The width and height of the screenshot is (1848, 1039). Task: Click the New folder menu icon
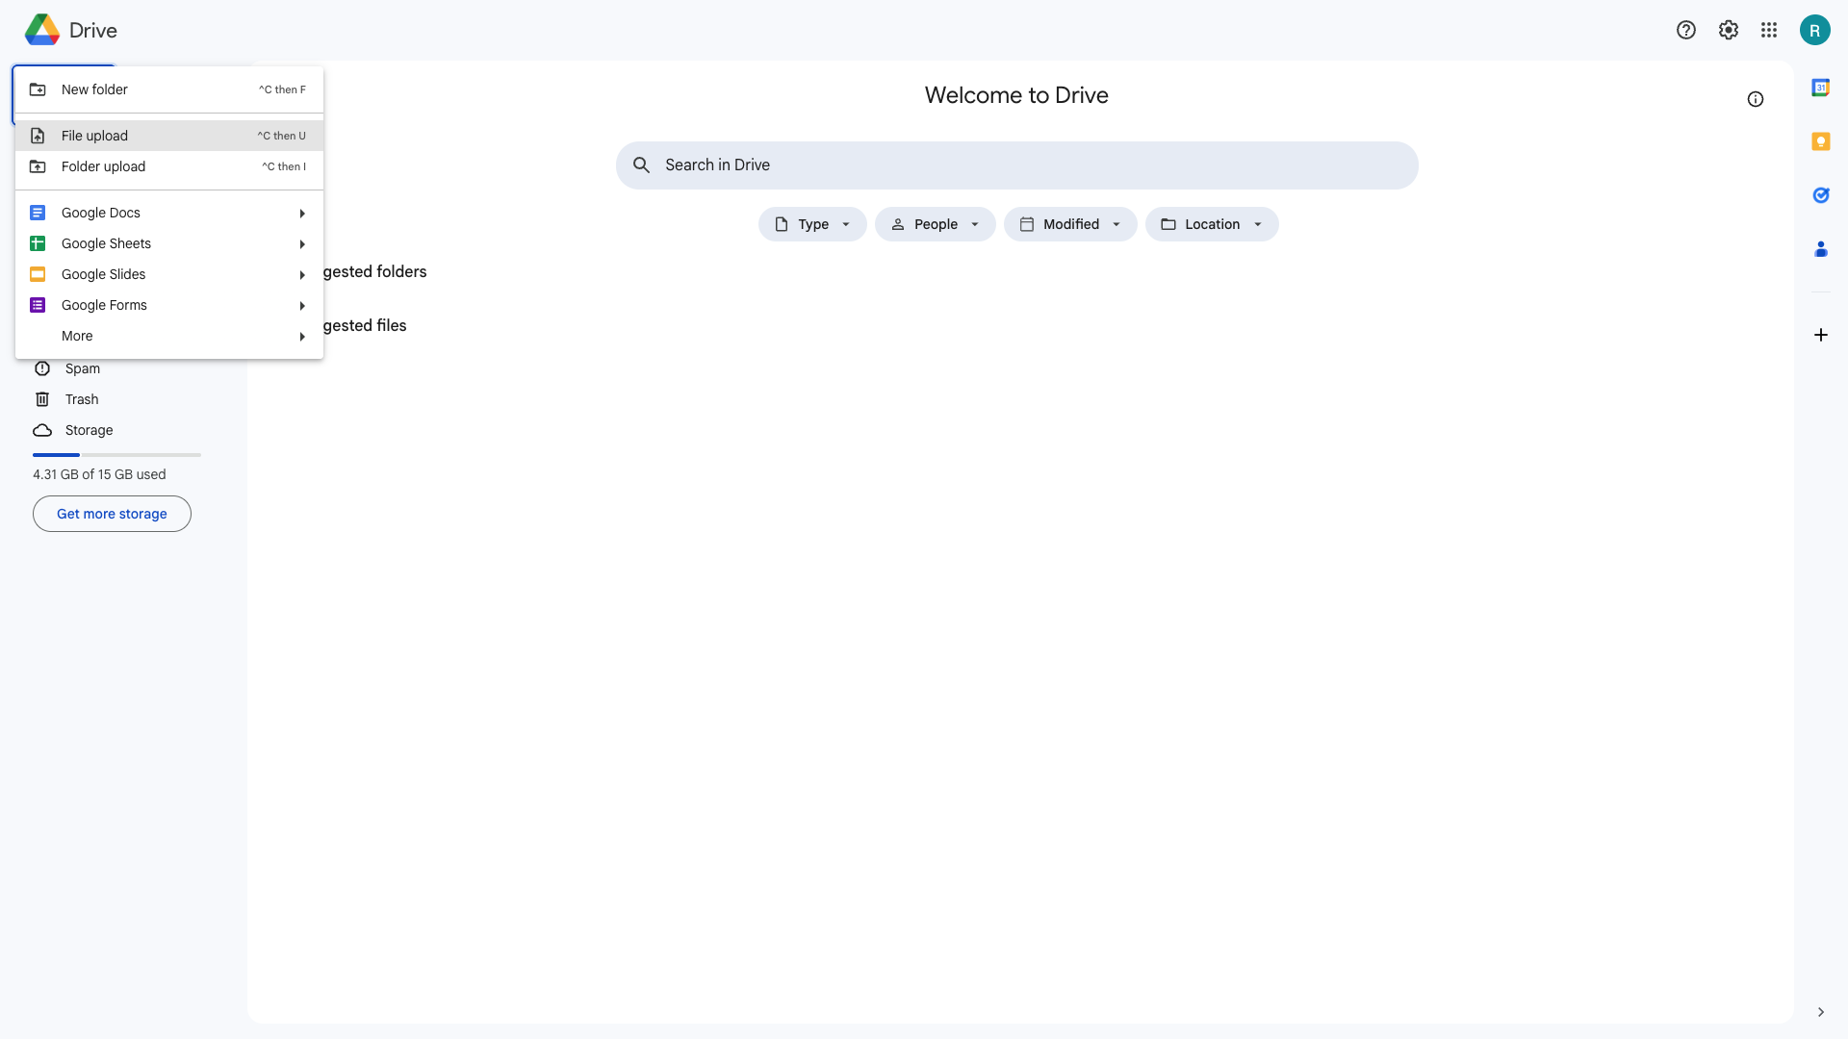click(38, 89)
